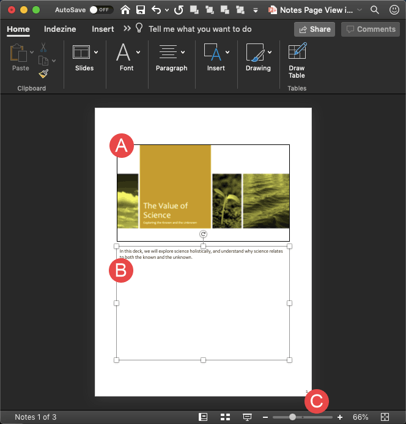406x424 pixels.
Task: Select the slide thumbnail on notes page
Action: [203, 193]
